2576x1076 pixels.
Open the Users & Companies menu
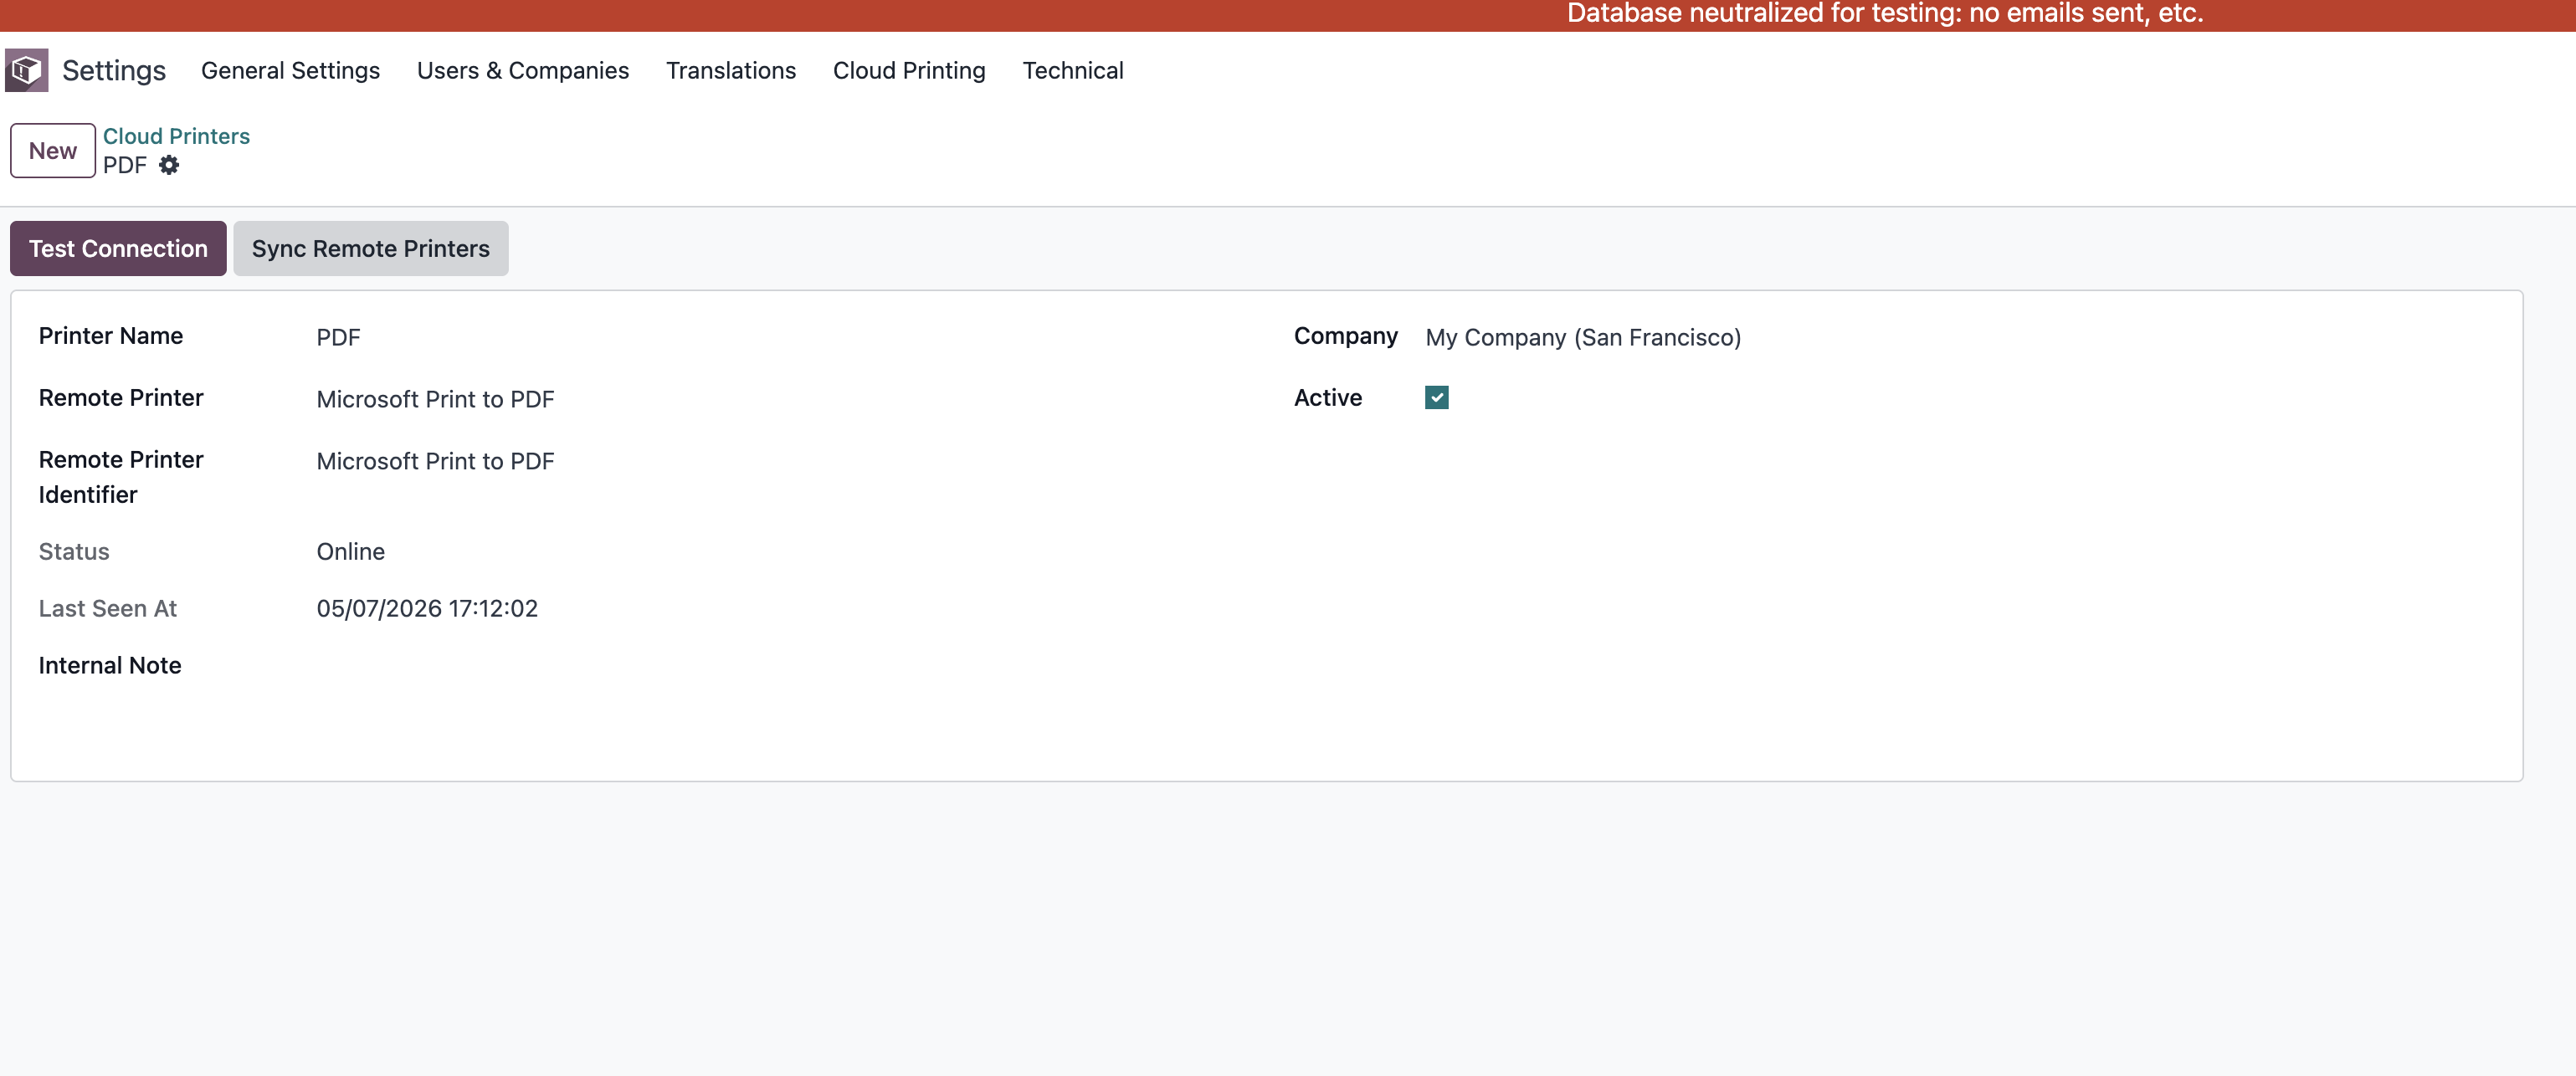point(523,70)
